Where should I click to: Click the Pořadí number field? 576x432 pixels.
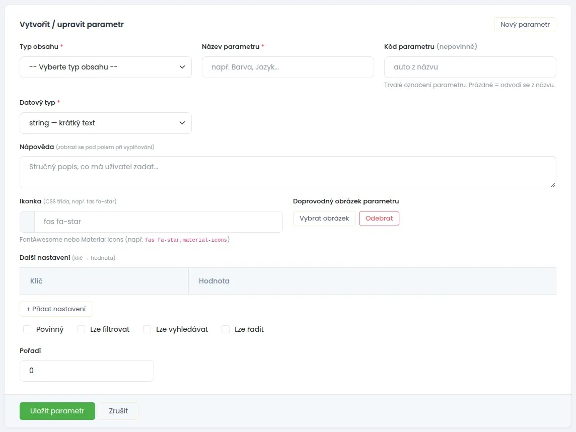(x=87, y=371)
